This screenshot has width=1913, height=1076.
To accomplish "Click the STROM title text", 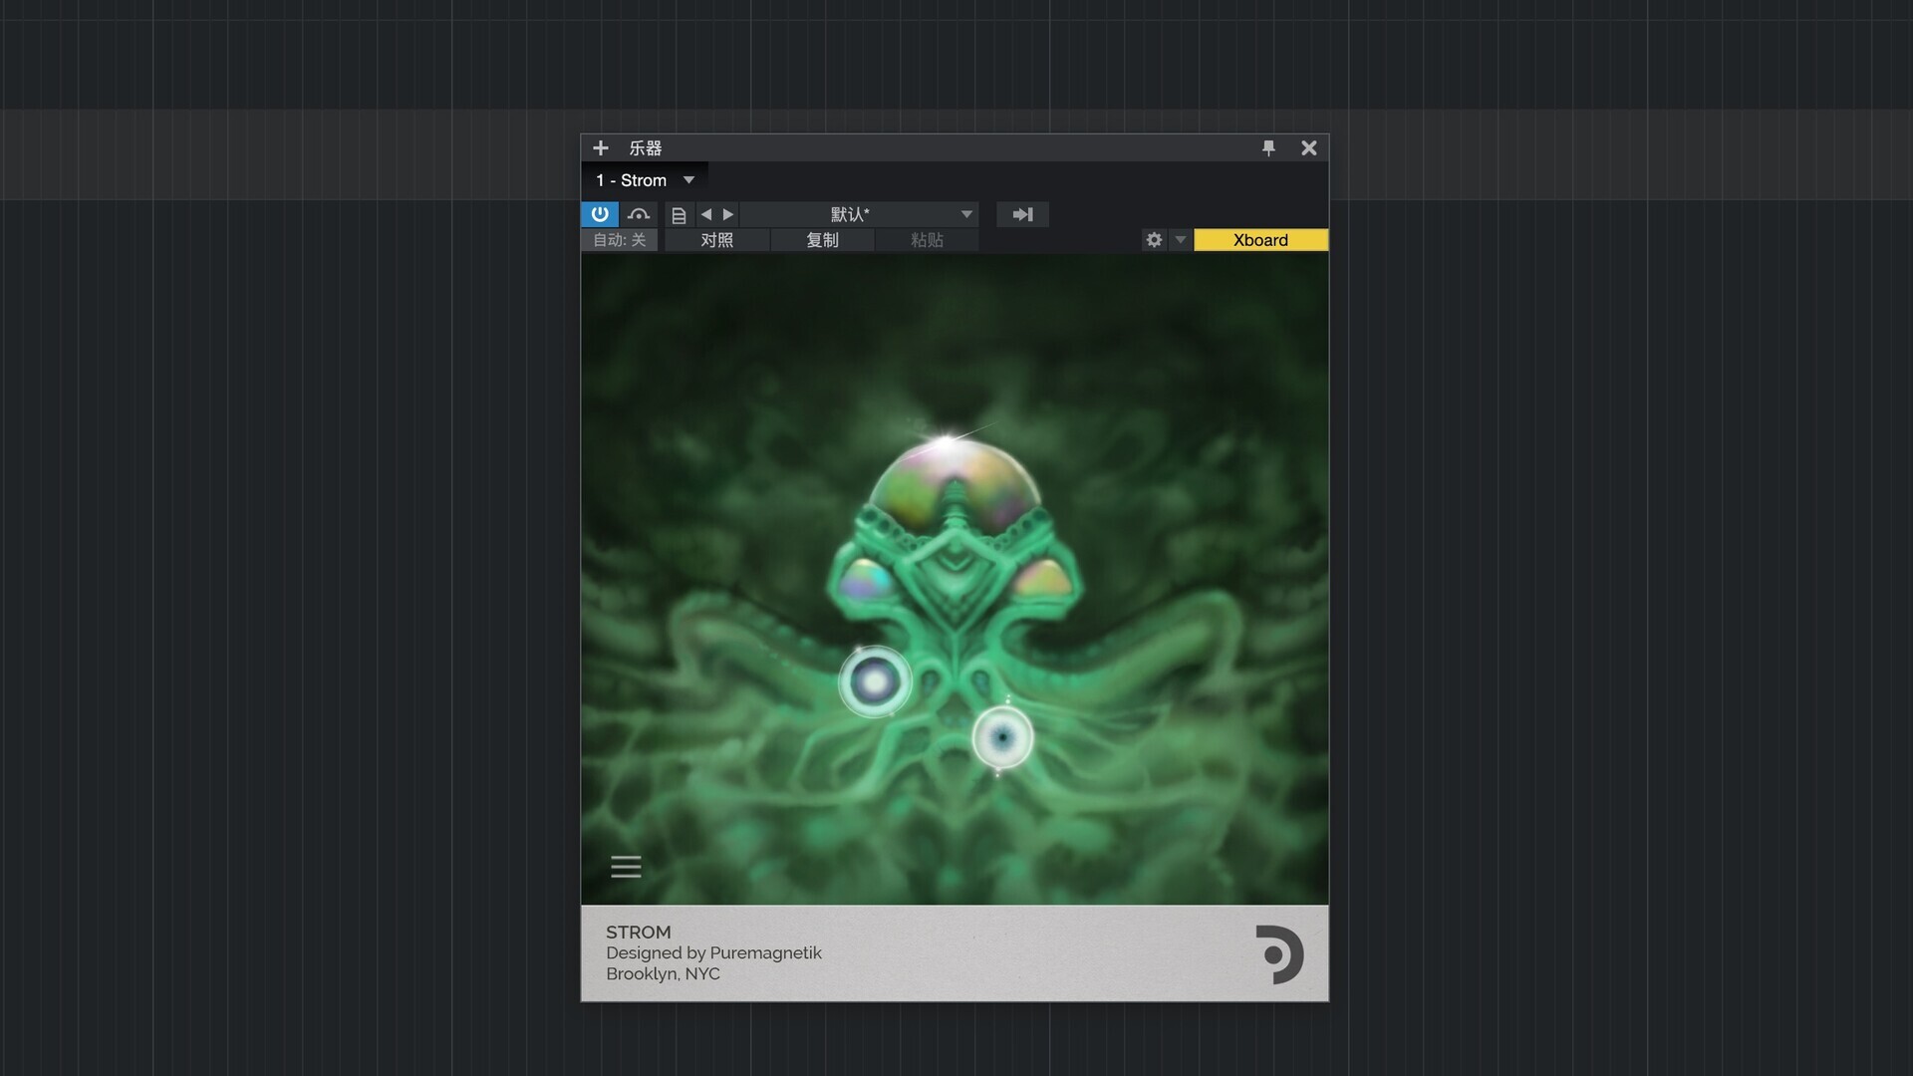I will coord(639,933).
